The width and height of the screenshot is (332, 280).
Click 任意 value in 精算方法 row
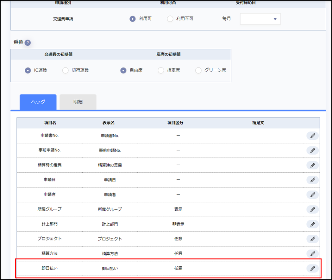(178, 253)
